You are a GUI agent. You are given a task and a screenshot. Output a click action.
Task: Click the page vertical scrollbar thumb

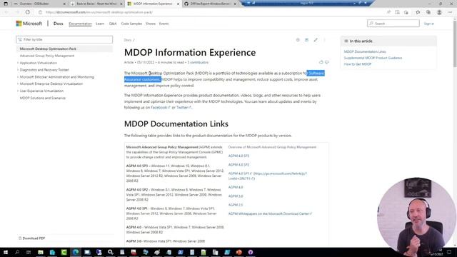click(x=455, y=44)
